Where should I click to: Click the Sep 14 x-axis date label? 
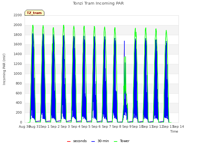point(179,126)
